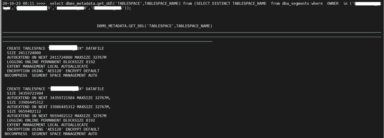The height and width of the screenshot is (138, 384).
Task: Click "AUTOEXTEND ON NEXT 34359721984 MAXSIZE 32767M,"
Action: point(59,98)
